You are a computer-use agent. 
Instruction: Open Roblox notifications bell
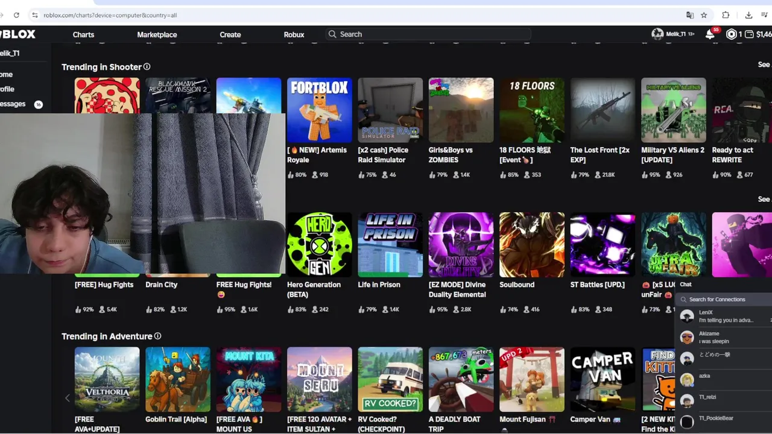point(710,34)
